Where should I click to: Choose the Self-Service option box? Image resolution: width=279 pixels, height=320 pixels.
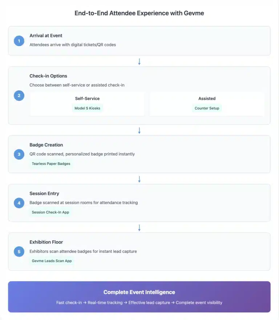coord(87,104)
